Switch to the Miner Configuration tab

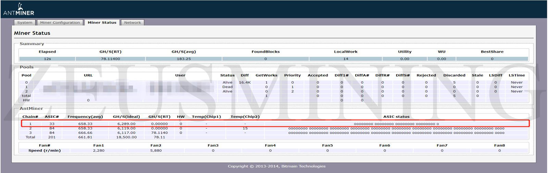[x=60, y=23]
